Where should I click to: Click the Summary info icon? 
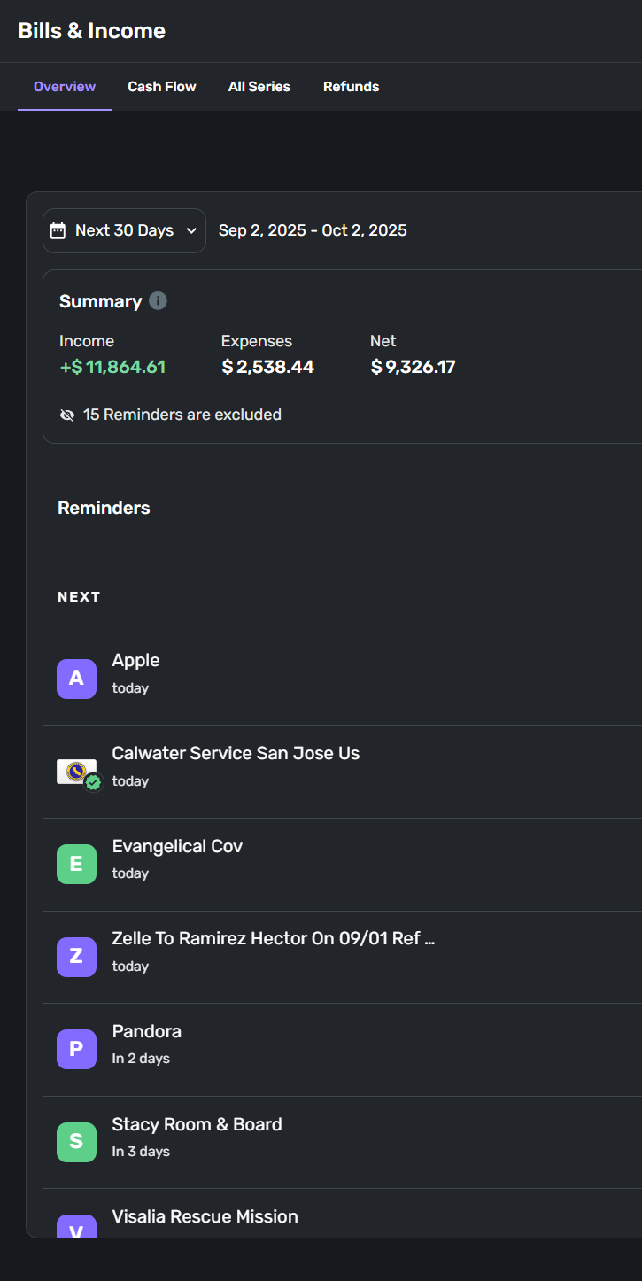158,301
